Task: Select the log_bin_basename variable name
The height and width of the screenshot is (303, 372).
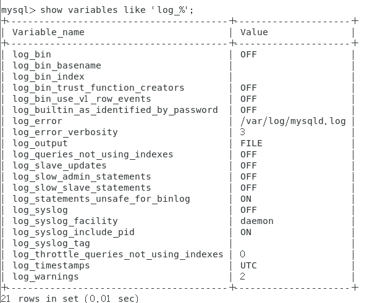Action: [x=56, y=65]
